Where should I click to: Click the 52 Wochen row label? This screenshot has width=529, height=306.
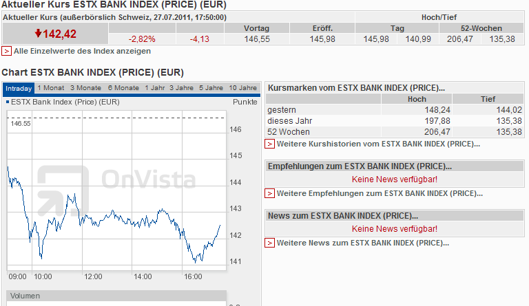pyautogui.click(x=289, y=132)
